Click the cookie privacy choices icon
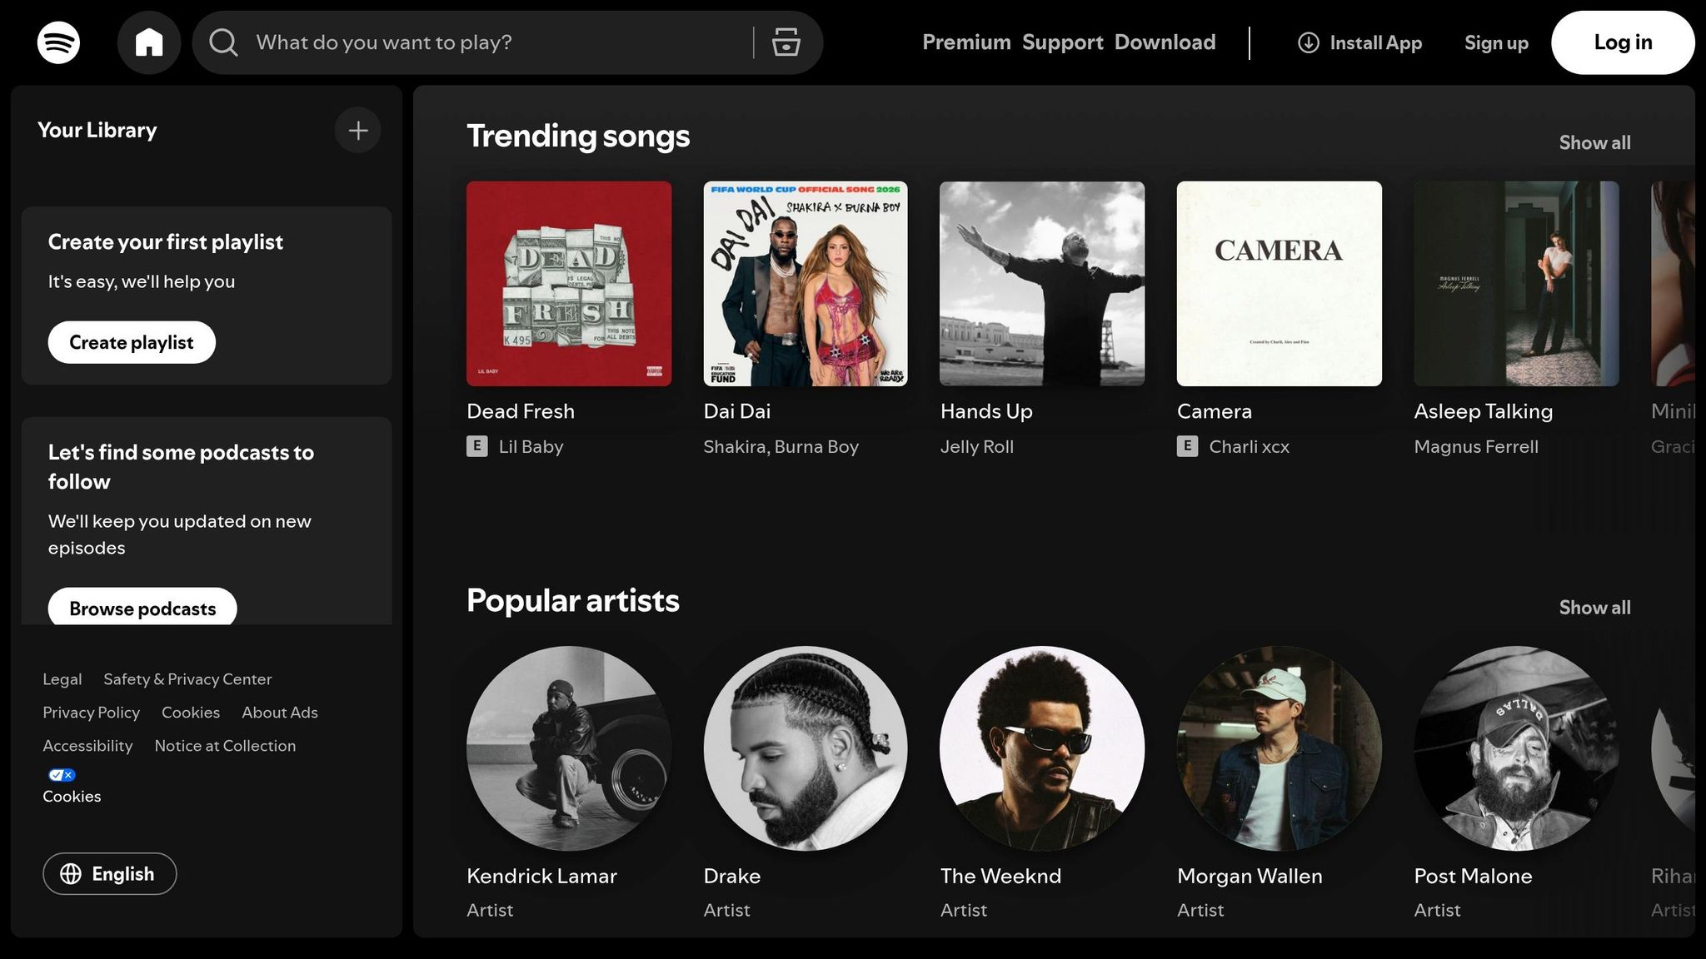This screenshot has width=1706, height=959. 62,774
